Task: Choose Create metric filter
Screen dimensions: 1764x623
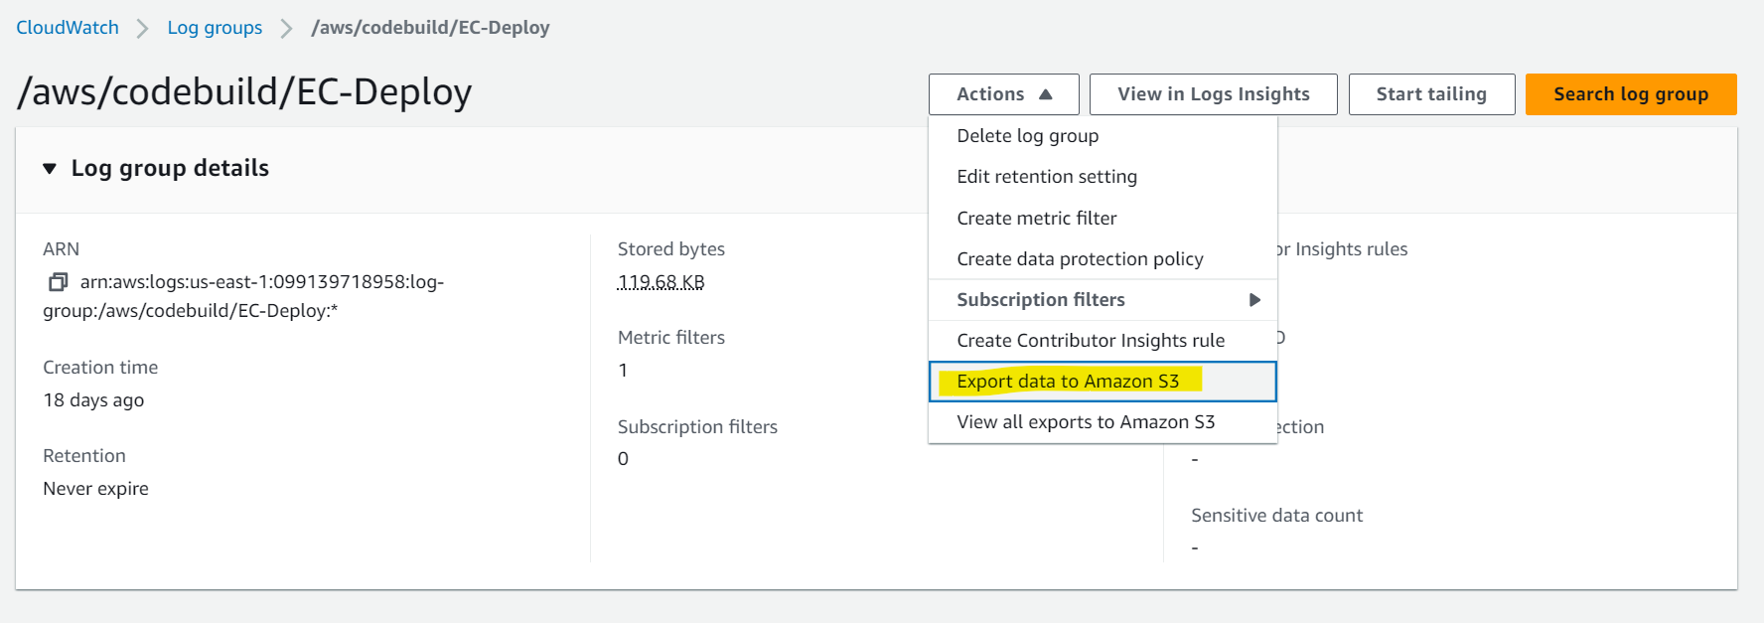Action: tap(1102, 219)
